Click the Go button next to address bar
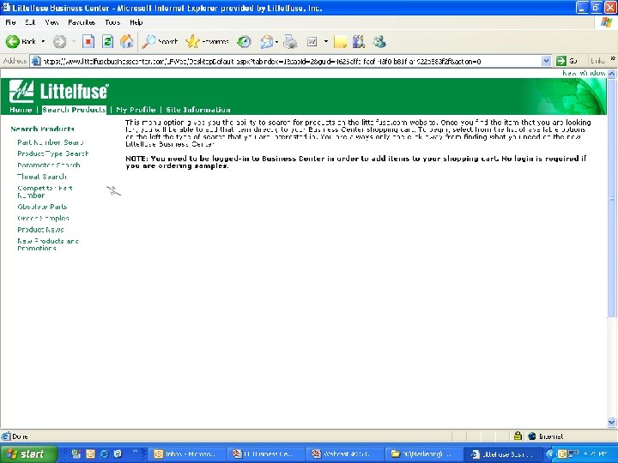 coord(567,61)
